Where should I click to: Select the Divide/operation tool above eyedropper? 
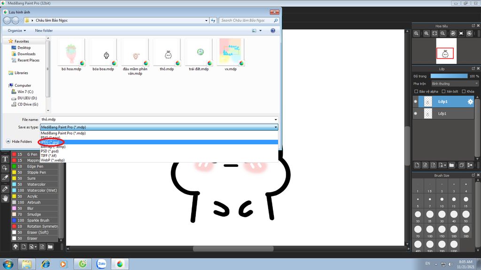click(x=5, y=178)
